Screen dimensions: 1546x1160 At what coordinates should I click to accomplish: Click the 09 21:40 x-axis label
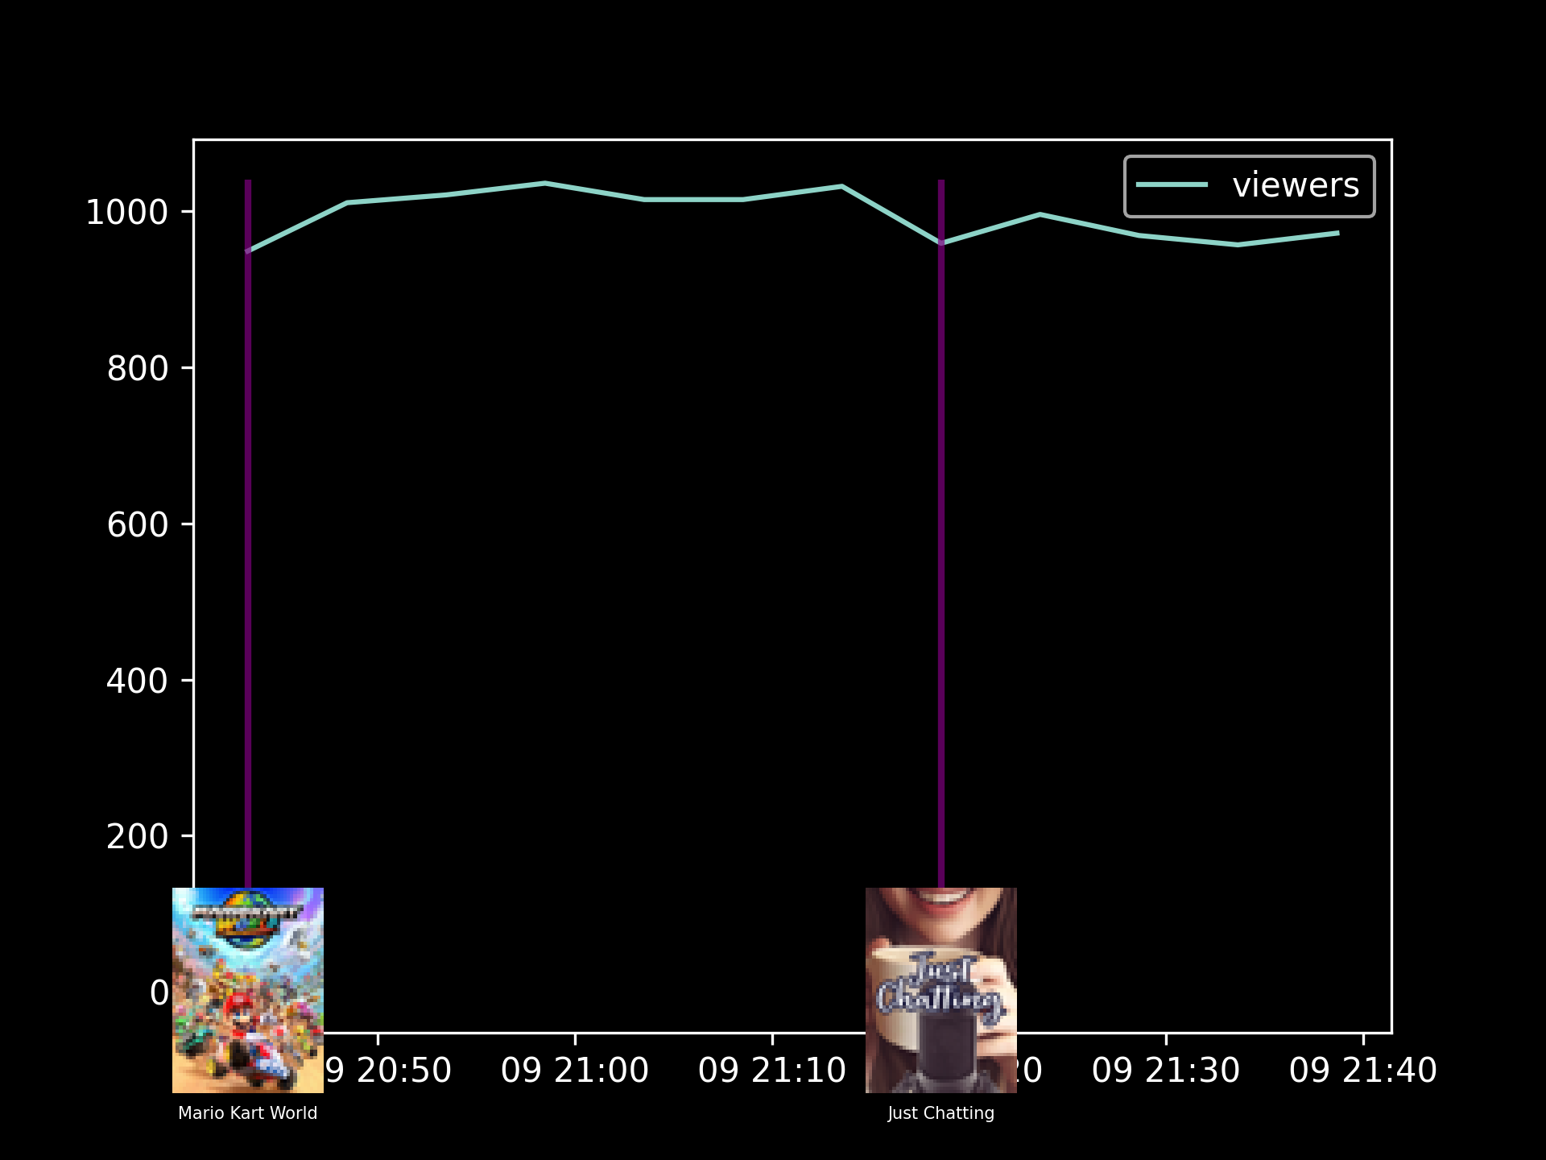(1362, 1071)
